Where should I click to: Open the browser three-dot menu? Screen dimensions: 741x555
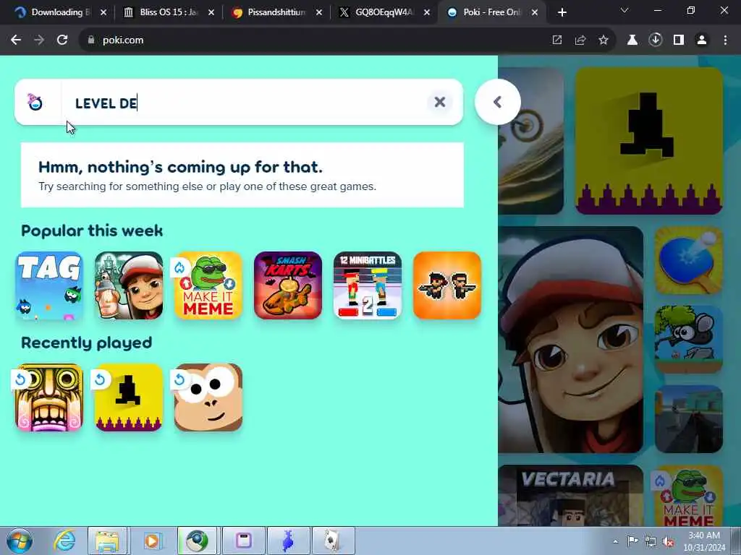725,40
